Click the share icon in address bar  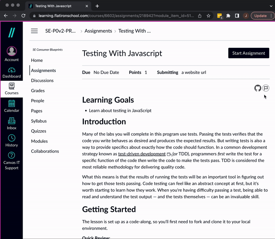(200, 16)
